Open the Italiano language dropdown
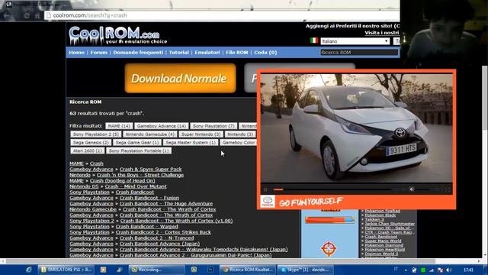Viewport: 488px width, 275px height. tap(355, 41)
